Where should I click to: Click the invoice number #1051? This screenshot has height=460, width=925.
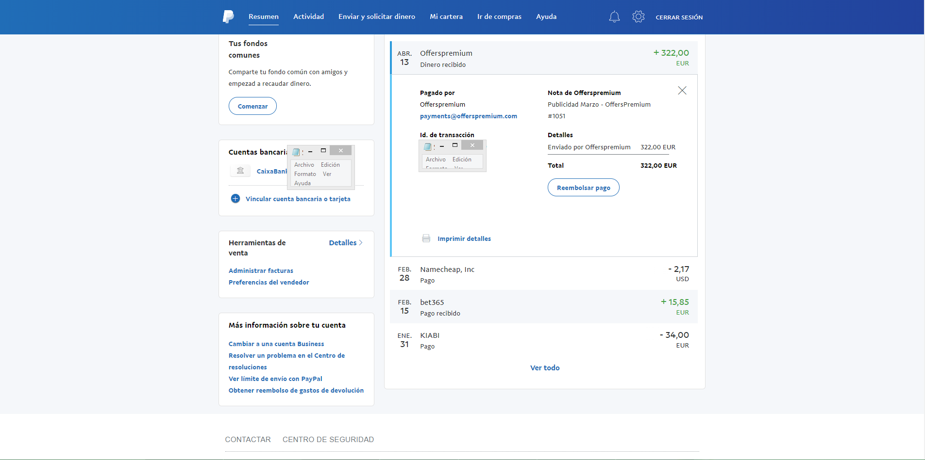[556, 116]
